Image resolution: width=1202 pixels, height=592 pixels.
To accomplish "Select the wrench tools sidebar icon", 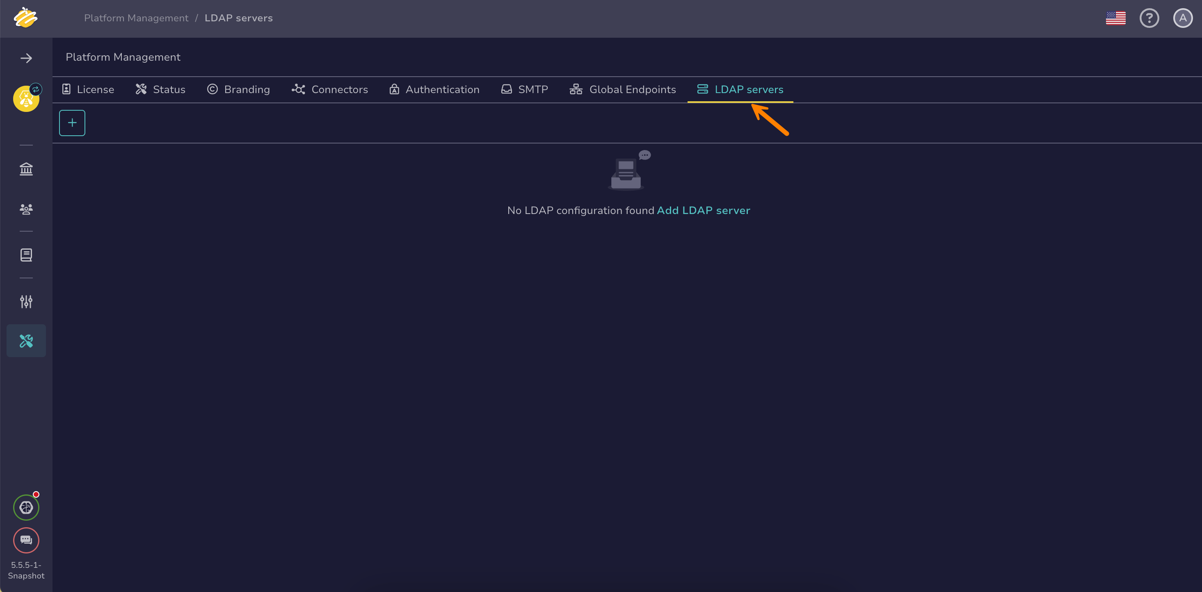I will (x=26, y=341).
